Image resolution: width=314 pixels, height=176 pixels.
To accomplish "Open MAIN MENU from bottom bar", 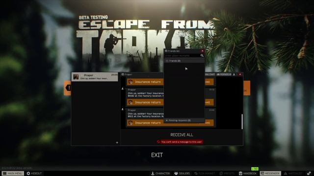I will tap(13, 174).
